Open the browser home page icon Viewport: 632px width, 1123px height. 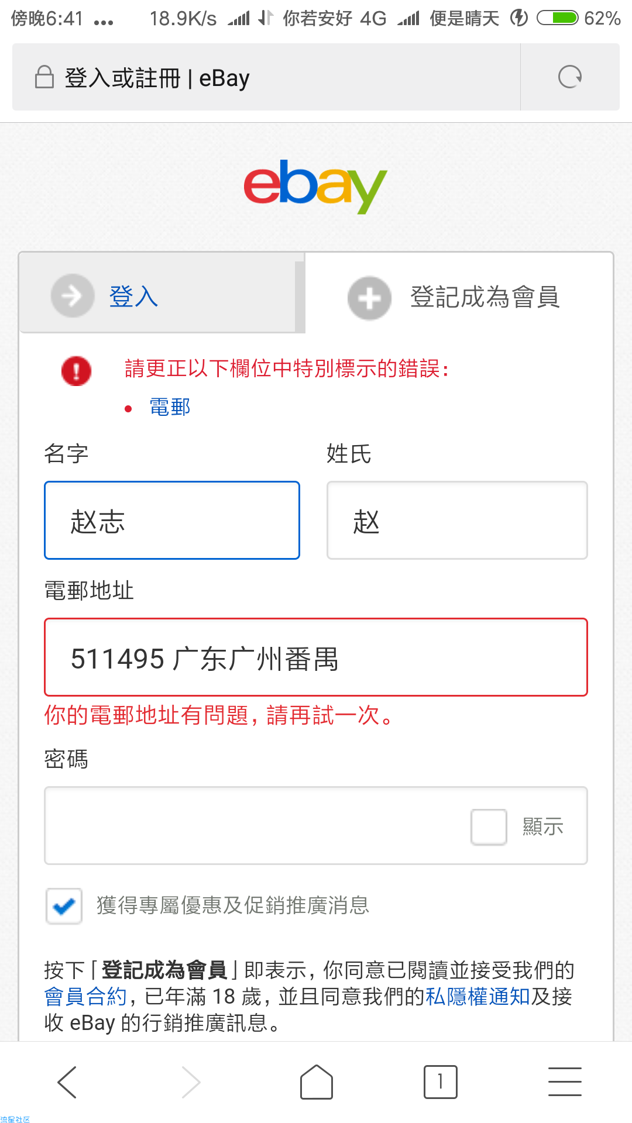pos(317,1082)
